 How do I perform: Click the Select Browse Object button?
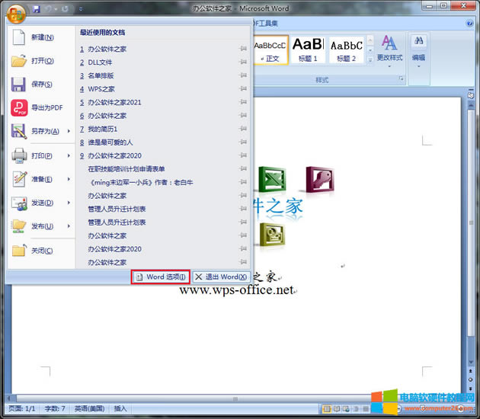point(471,379)
